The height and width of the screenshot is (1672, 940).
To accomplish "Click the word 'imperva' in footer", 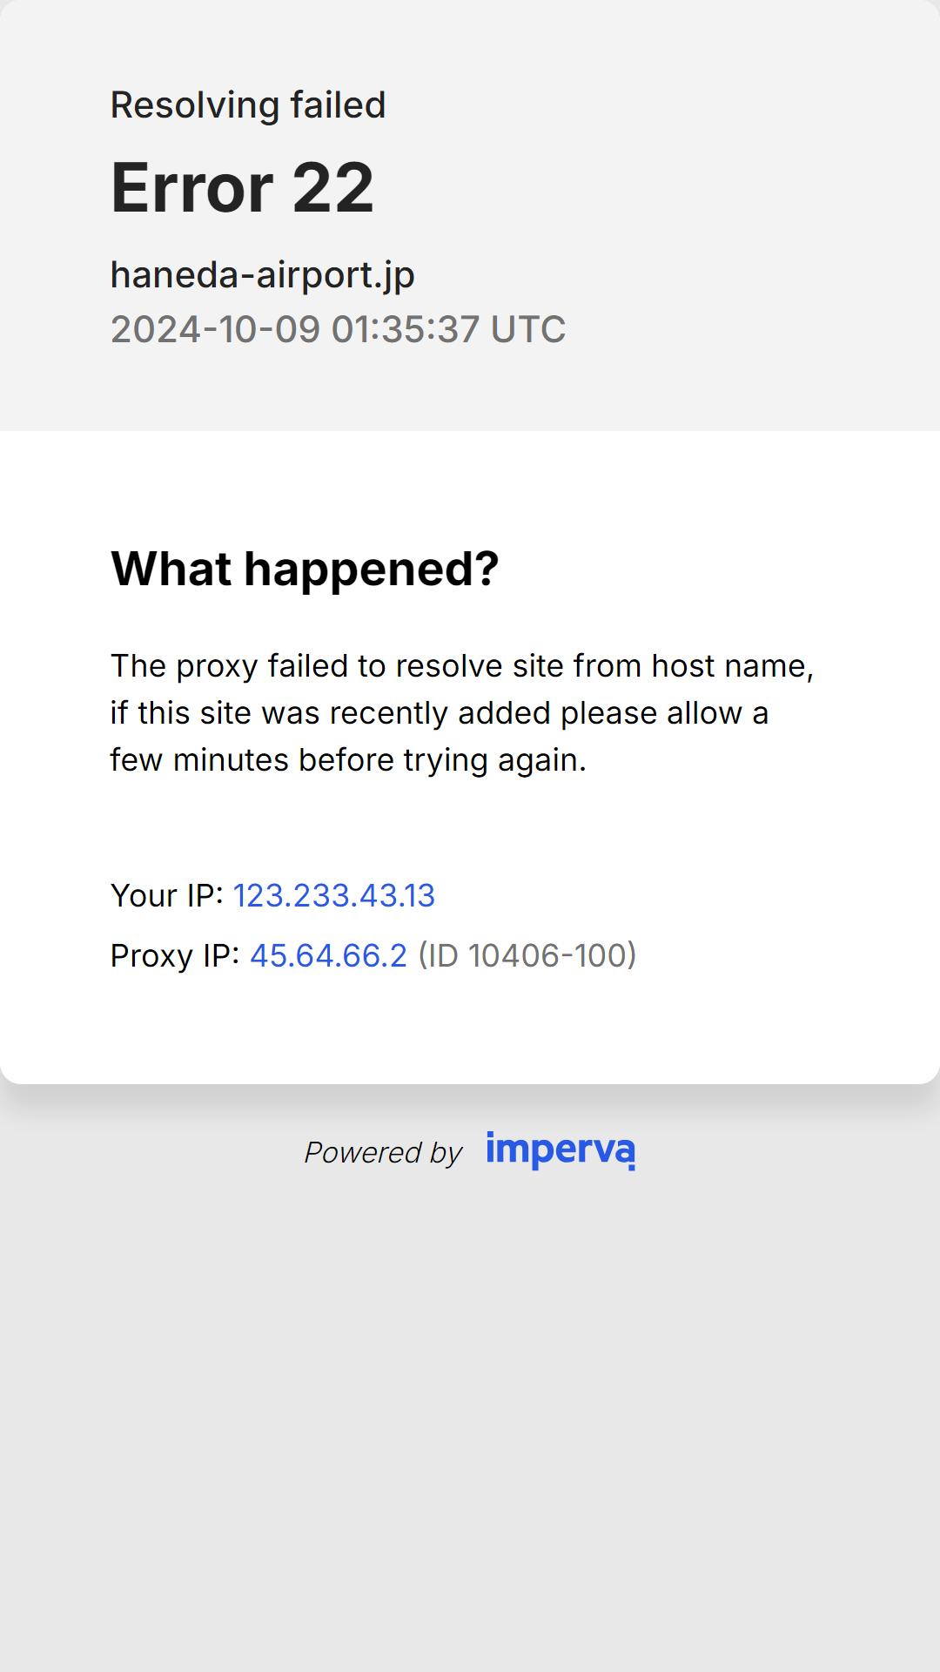I will pyautogui.click(x=561, y=1150).
